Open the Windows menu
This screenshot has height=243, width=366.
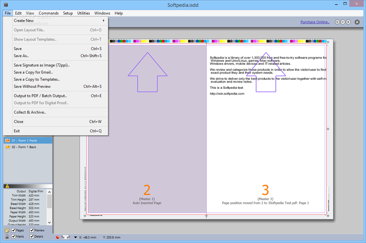click(102, 13)
